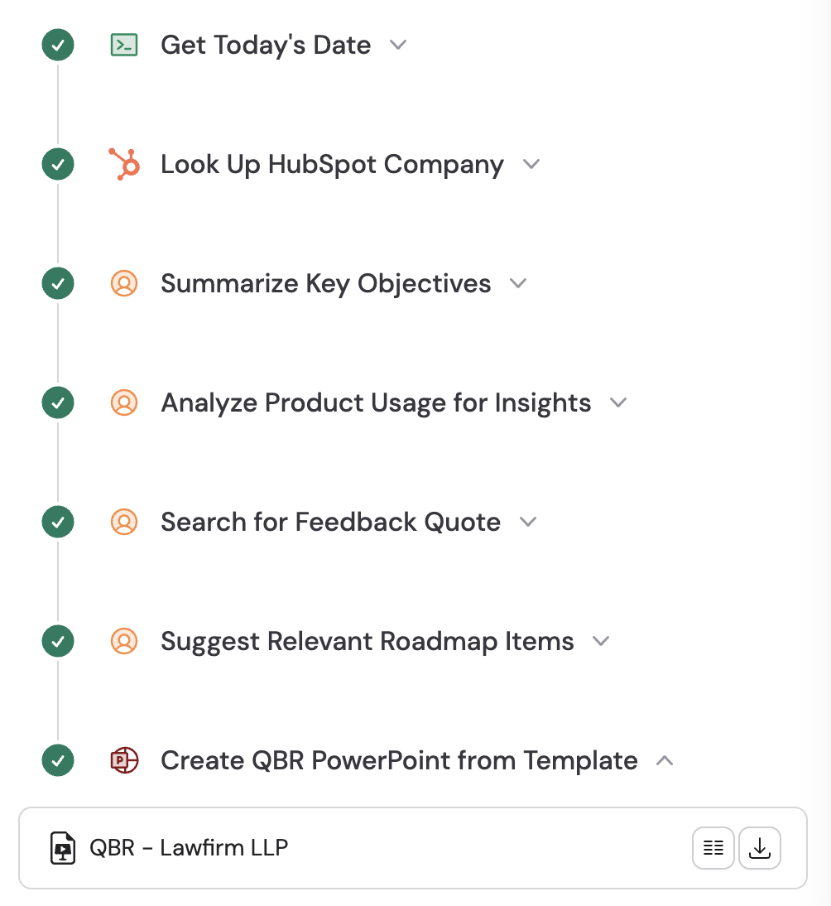Download the QBR - Lawfirm LLP file
The width and height of the screenshot is (831, 906).
759,848
